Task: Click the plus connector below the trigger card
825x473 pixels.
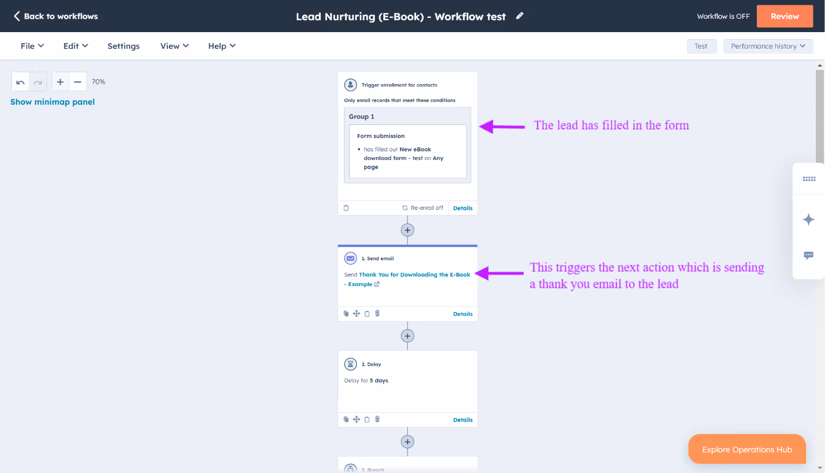Action: pos(407,229)
